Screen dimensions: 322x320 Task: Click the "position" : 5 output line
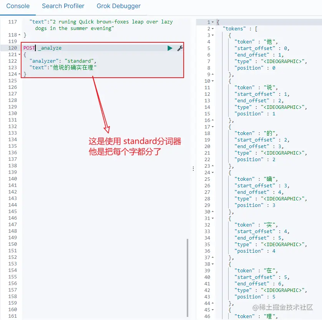coord(255,297)
